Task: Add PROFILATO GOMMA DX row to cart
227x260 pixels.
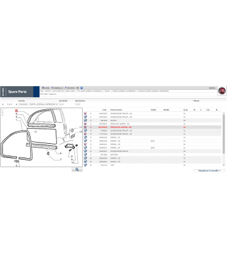Action: pyautogui.click(x=85, y=124)
